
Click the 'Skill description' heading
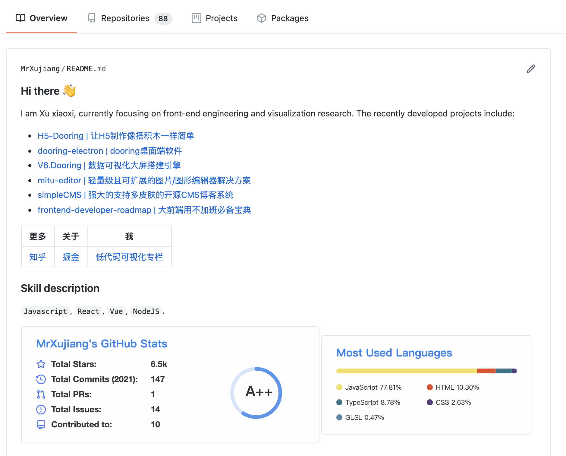(60, 288)
